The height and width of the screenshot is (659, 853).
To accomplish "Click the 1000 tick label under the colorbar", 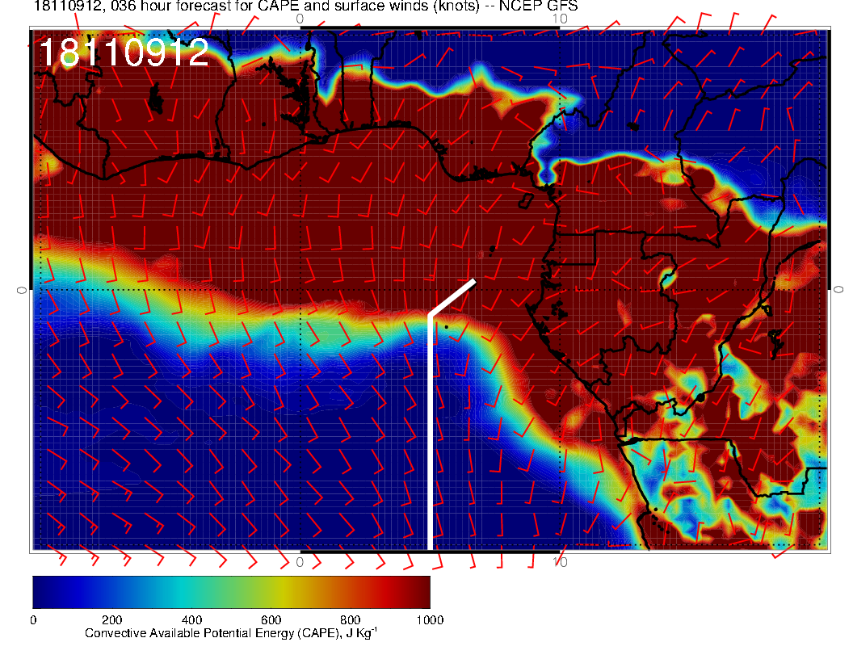I will (430, 620).
